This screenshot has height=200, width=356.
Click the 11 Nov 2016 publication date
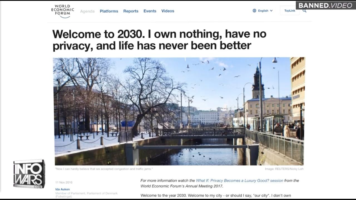tap(64, 182)
